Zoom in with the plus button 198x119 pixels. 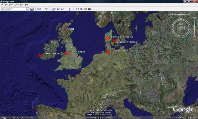[x=195, y=19]
